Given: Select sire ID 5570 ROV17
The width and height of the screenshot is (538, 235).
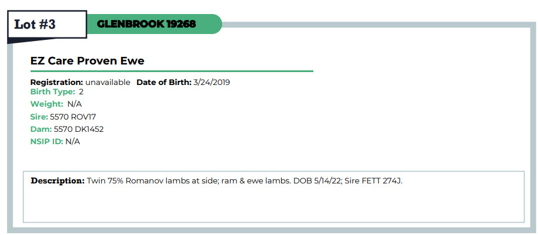Looking at the screenshot, I should point(73,117).
